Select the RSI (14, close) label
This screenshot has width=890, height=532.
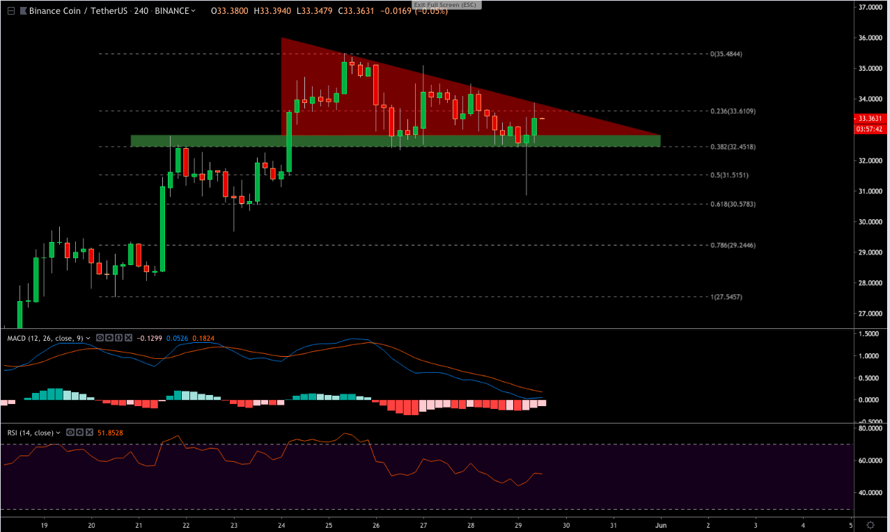(30, 433)
